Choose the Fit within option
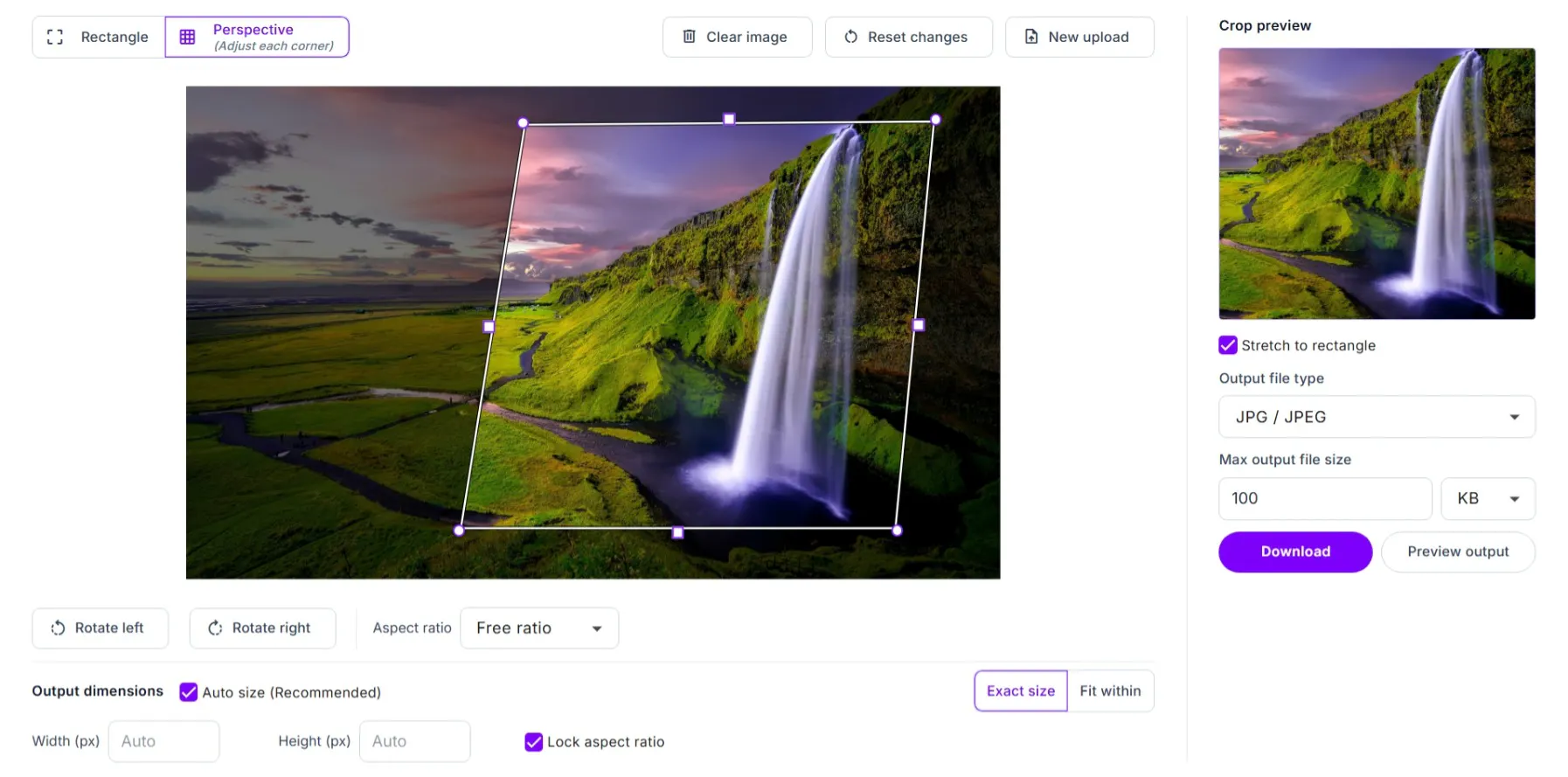 (1110, 691)
